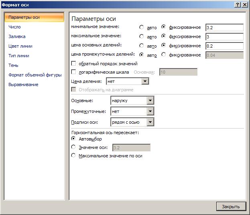Enable логарифмическая шкала checkbox
The image size is (250, 215).
tap(73, 72)
